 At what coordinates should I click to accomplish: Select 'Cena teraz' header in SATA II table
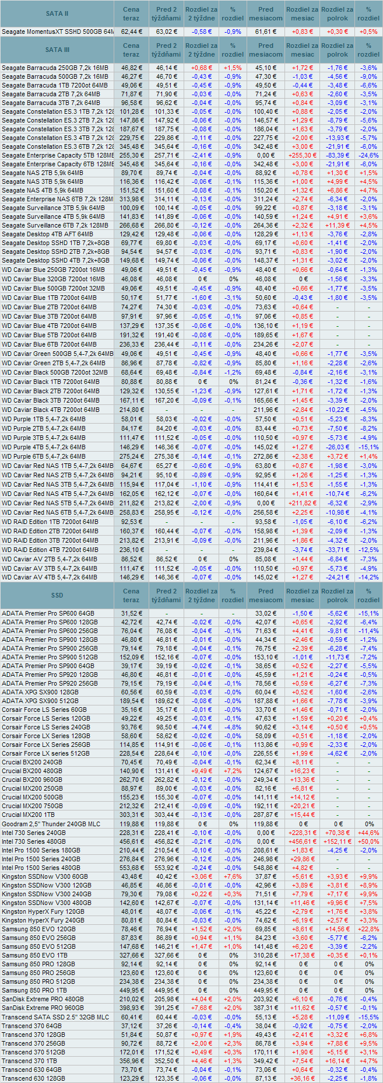(x=131, y=13)
